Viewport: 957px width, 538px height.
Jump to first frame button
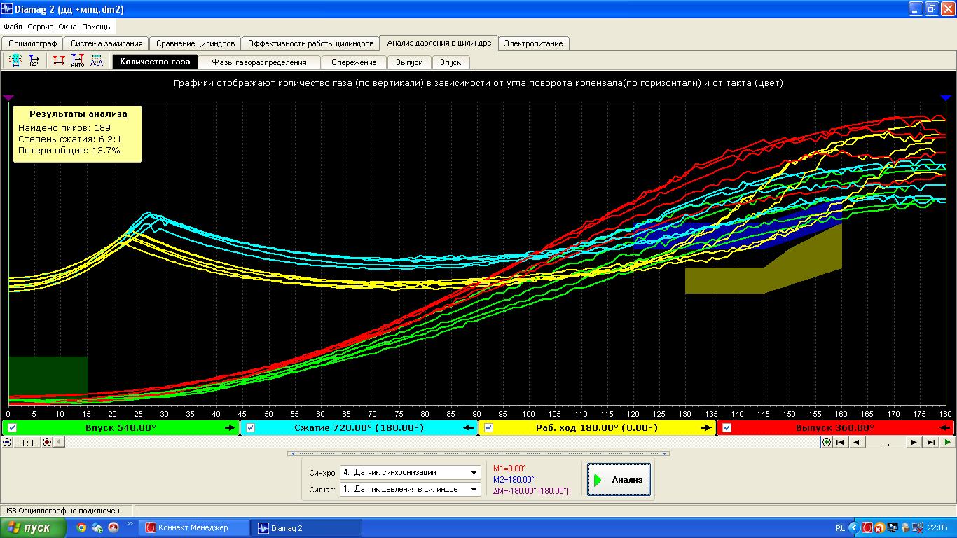840,442
